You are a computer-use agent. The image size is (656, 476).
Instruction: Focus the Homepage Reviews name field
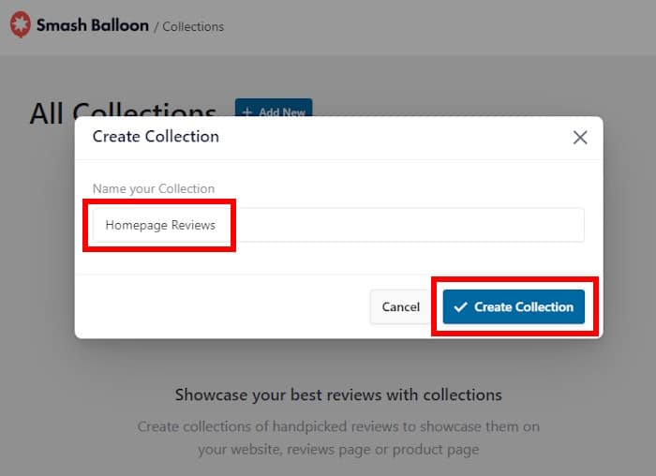click(338, 225)
